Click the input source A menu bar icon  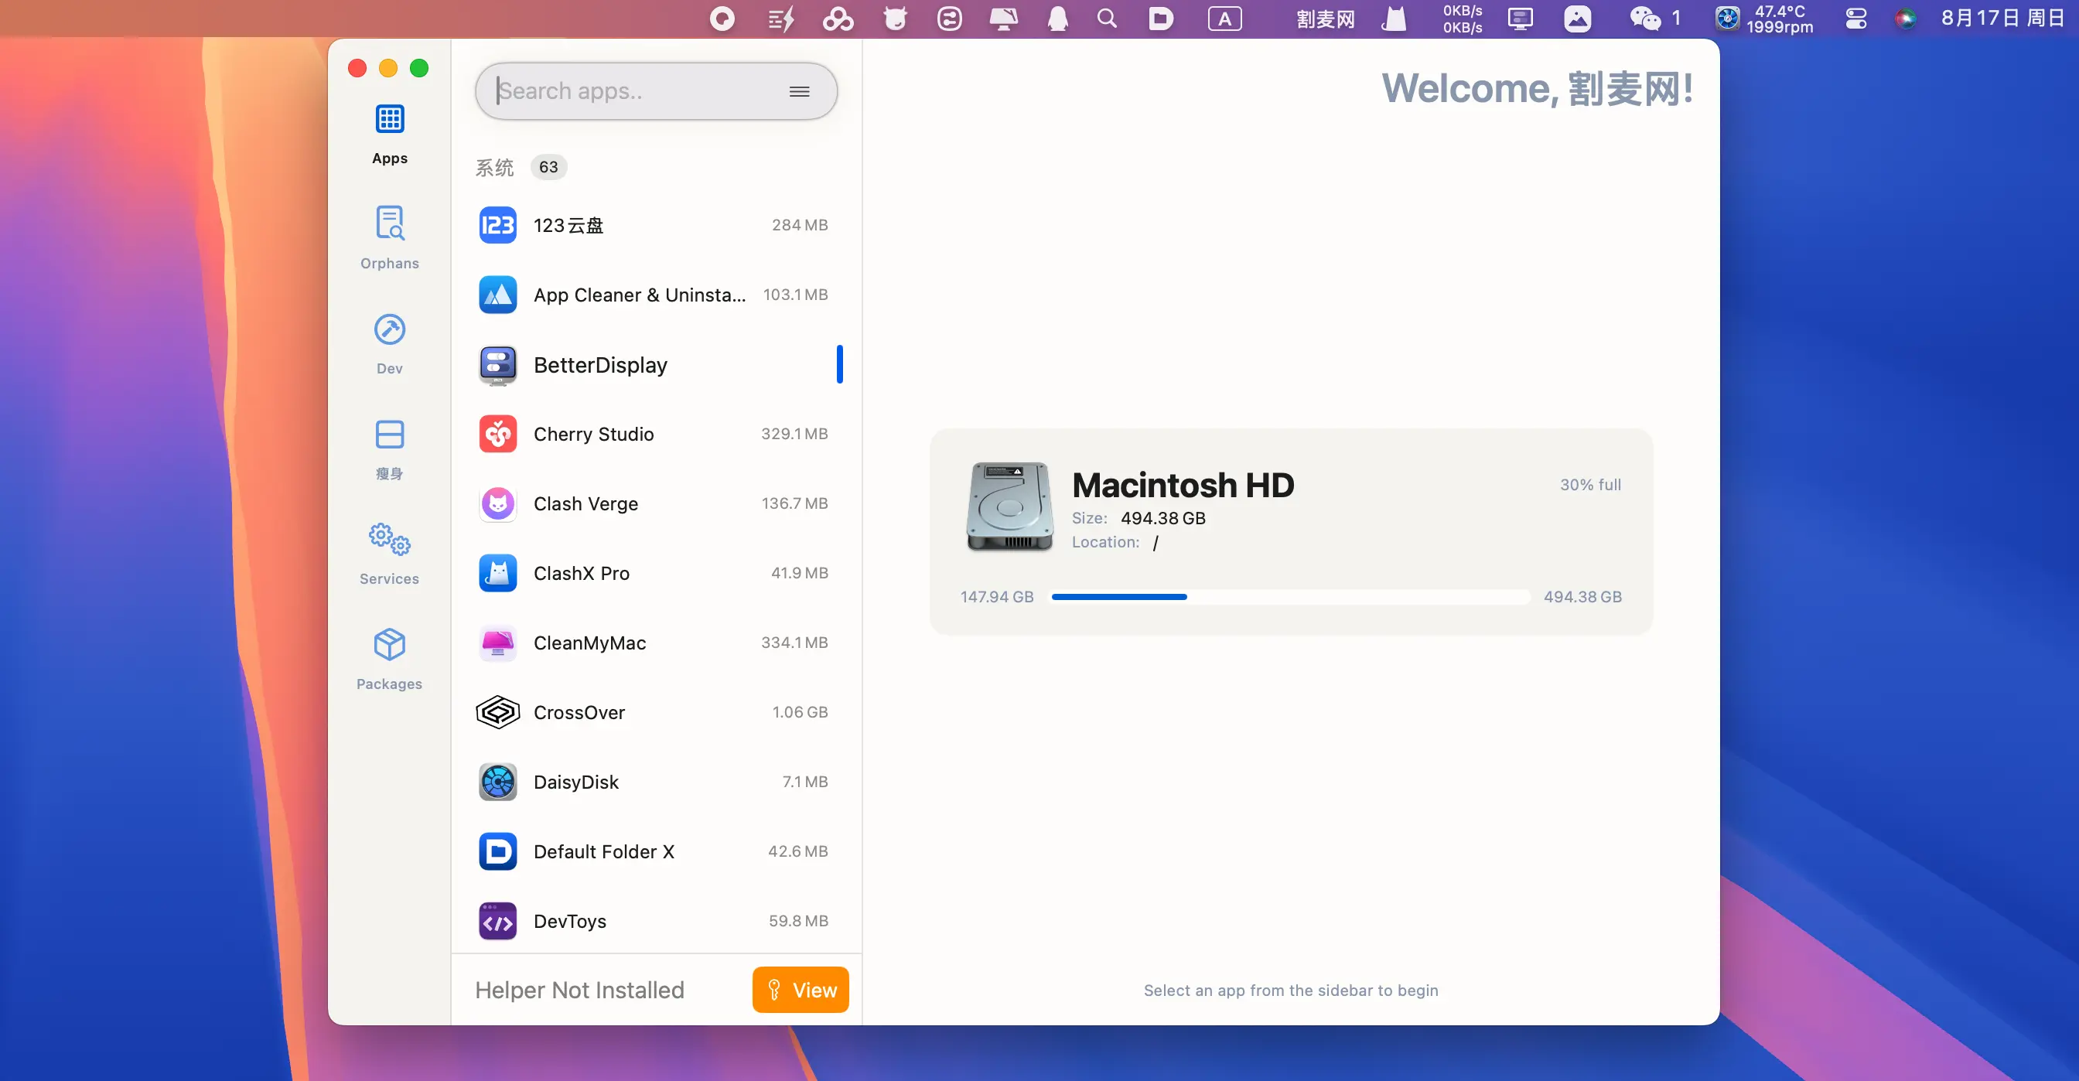[x=1224, y=18]
